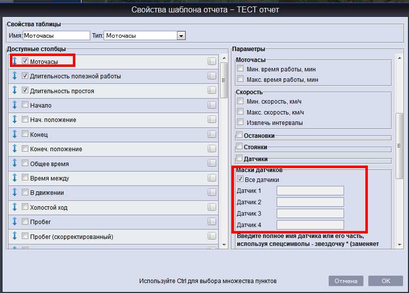The image size is (409, 293).
Task: Open info icon for Конец column
Action: 212,134
